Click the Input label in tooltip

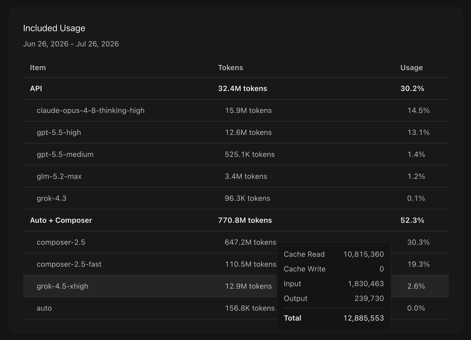(x=292, y=284)
